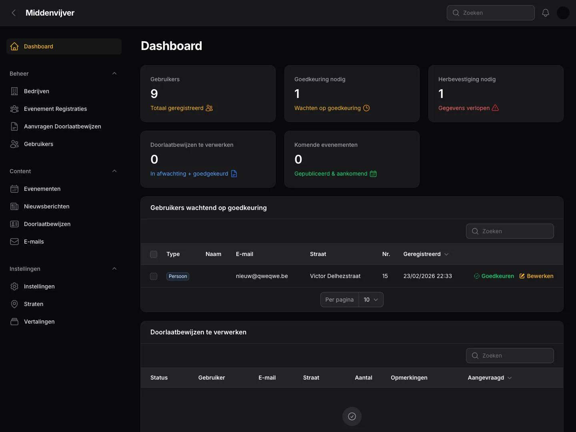The image size is (576, 432).
Task: Collapse the Instellingen sidebar section chevron
Action: (114, 269)
